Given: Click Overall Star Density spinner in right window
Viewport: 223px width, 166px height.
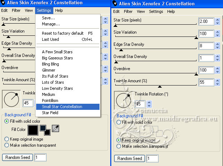Looking at the screenshot, I should point(218,58).
